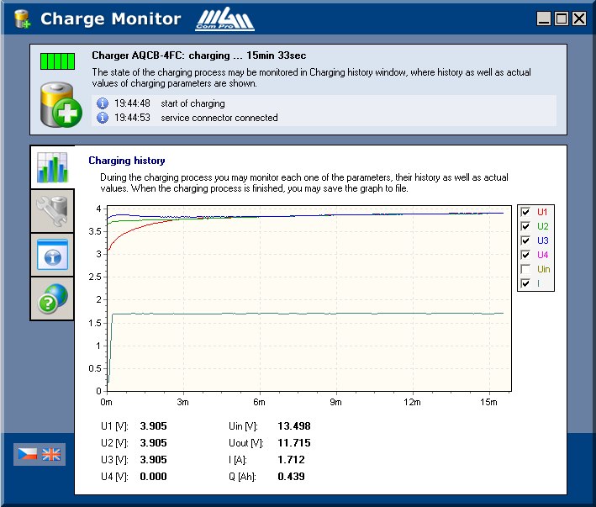This screenshot has height=507, width=596.
Task: Uncheck the U4 series checkbox
Action: click(525, 255)
